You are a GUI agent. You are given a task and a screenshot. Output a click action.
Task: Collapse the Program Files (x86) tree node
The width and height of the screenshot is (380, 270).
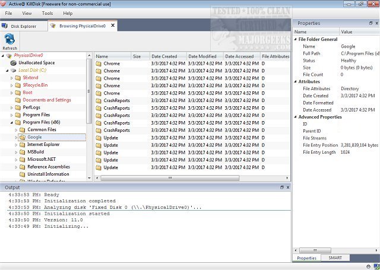pos(12,122)
